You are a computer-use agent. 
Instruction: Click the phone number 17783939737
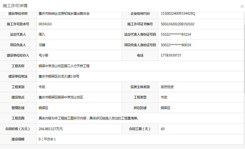(171, 55)
